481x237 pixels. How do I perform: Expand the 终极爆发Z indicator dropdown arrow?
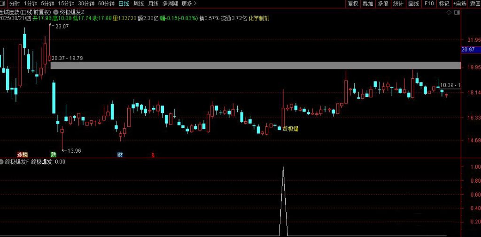click(57, 11)
